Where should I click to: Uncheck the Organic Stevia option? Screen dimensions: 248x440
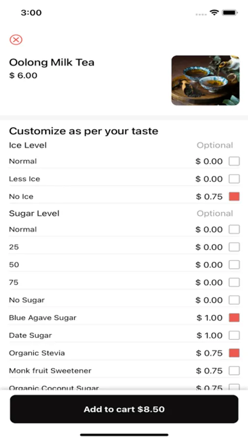[234, 353]
